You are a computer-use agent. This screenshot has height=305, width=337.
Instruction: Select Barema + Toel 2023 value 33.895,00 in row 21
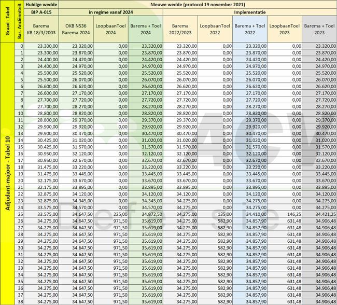319,187
